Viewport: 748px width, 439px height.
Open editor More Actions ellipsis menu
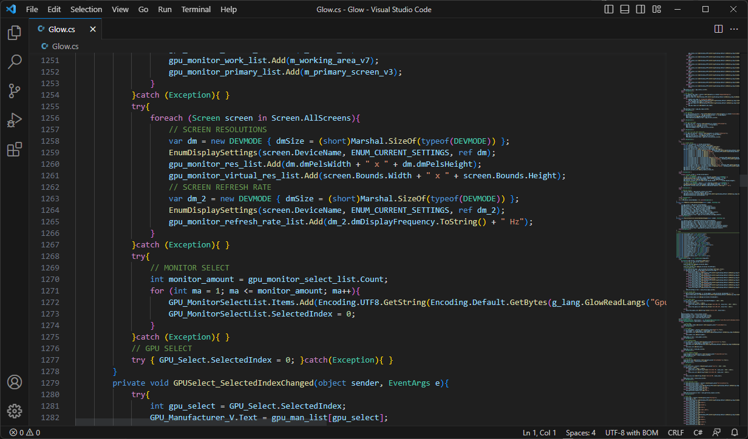[x=734, y=29]
